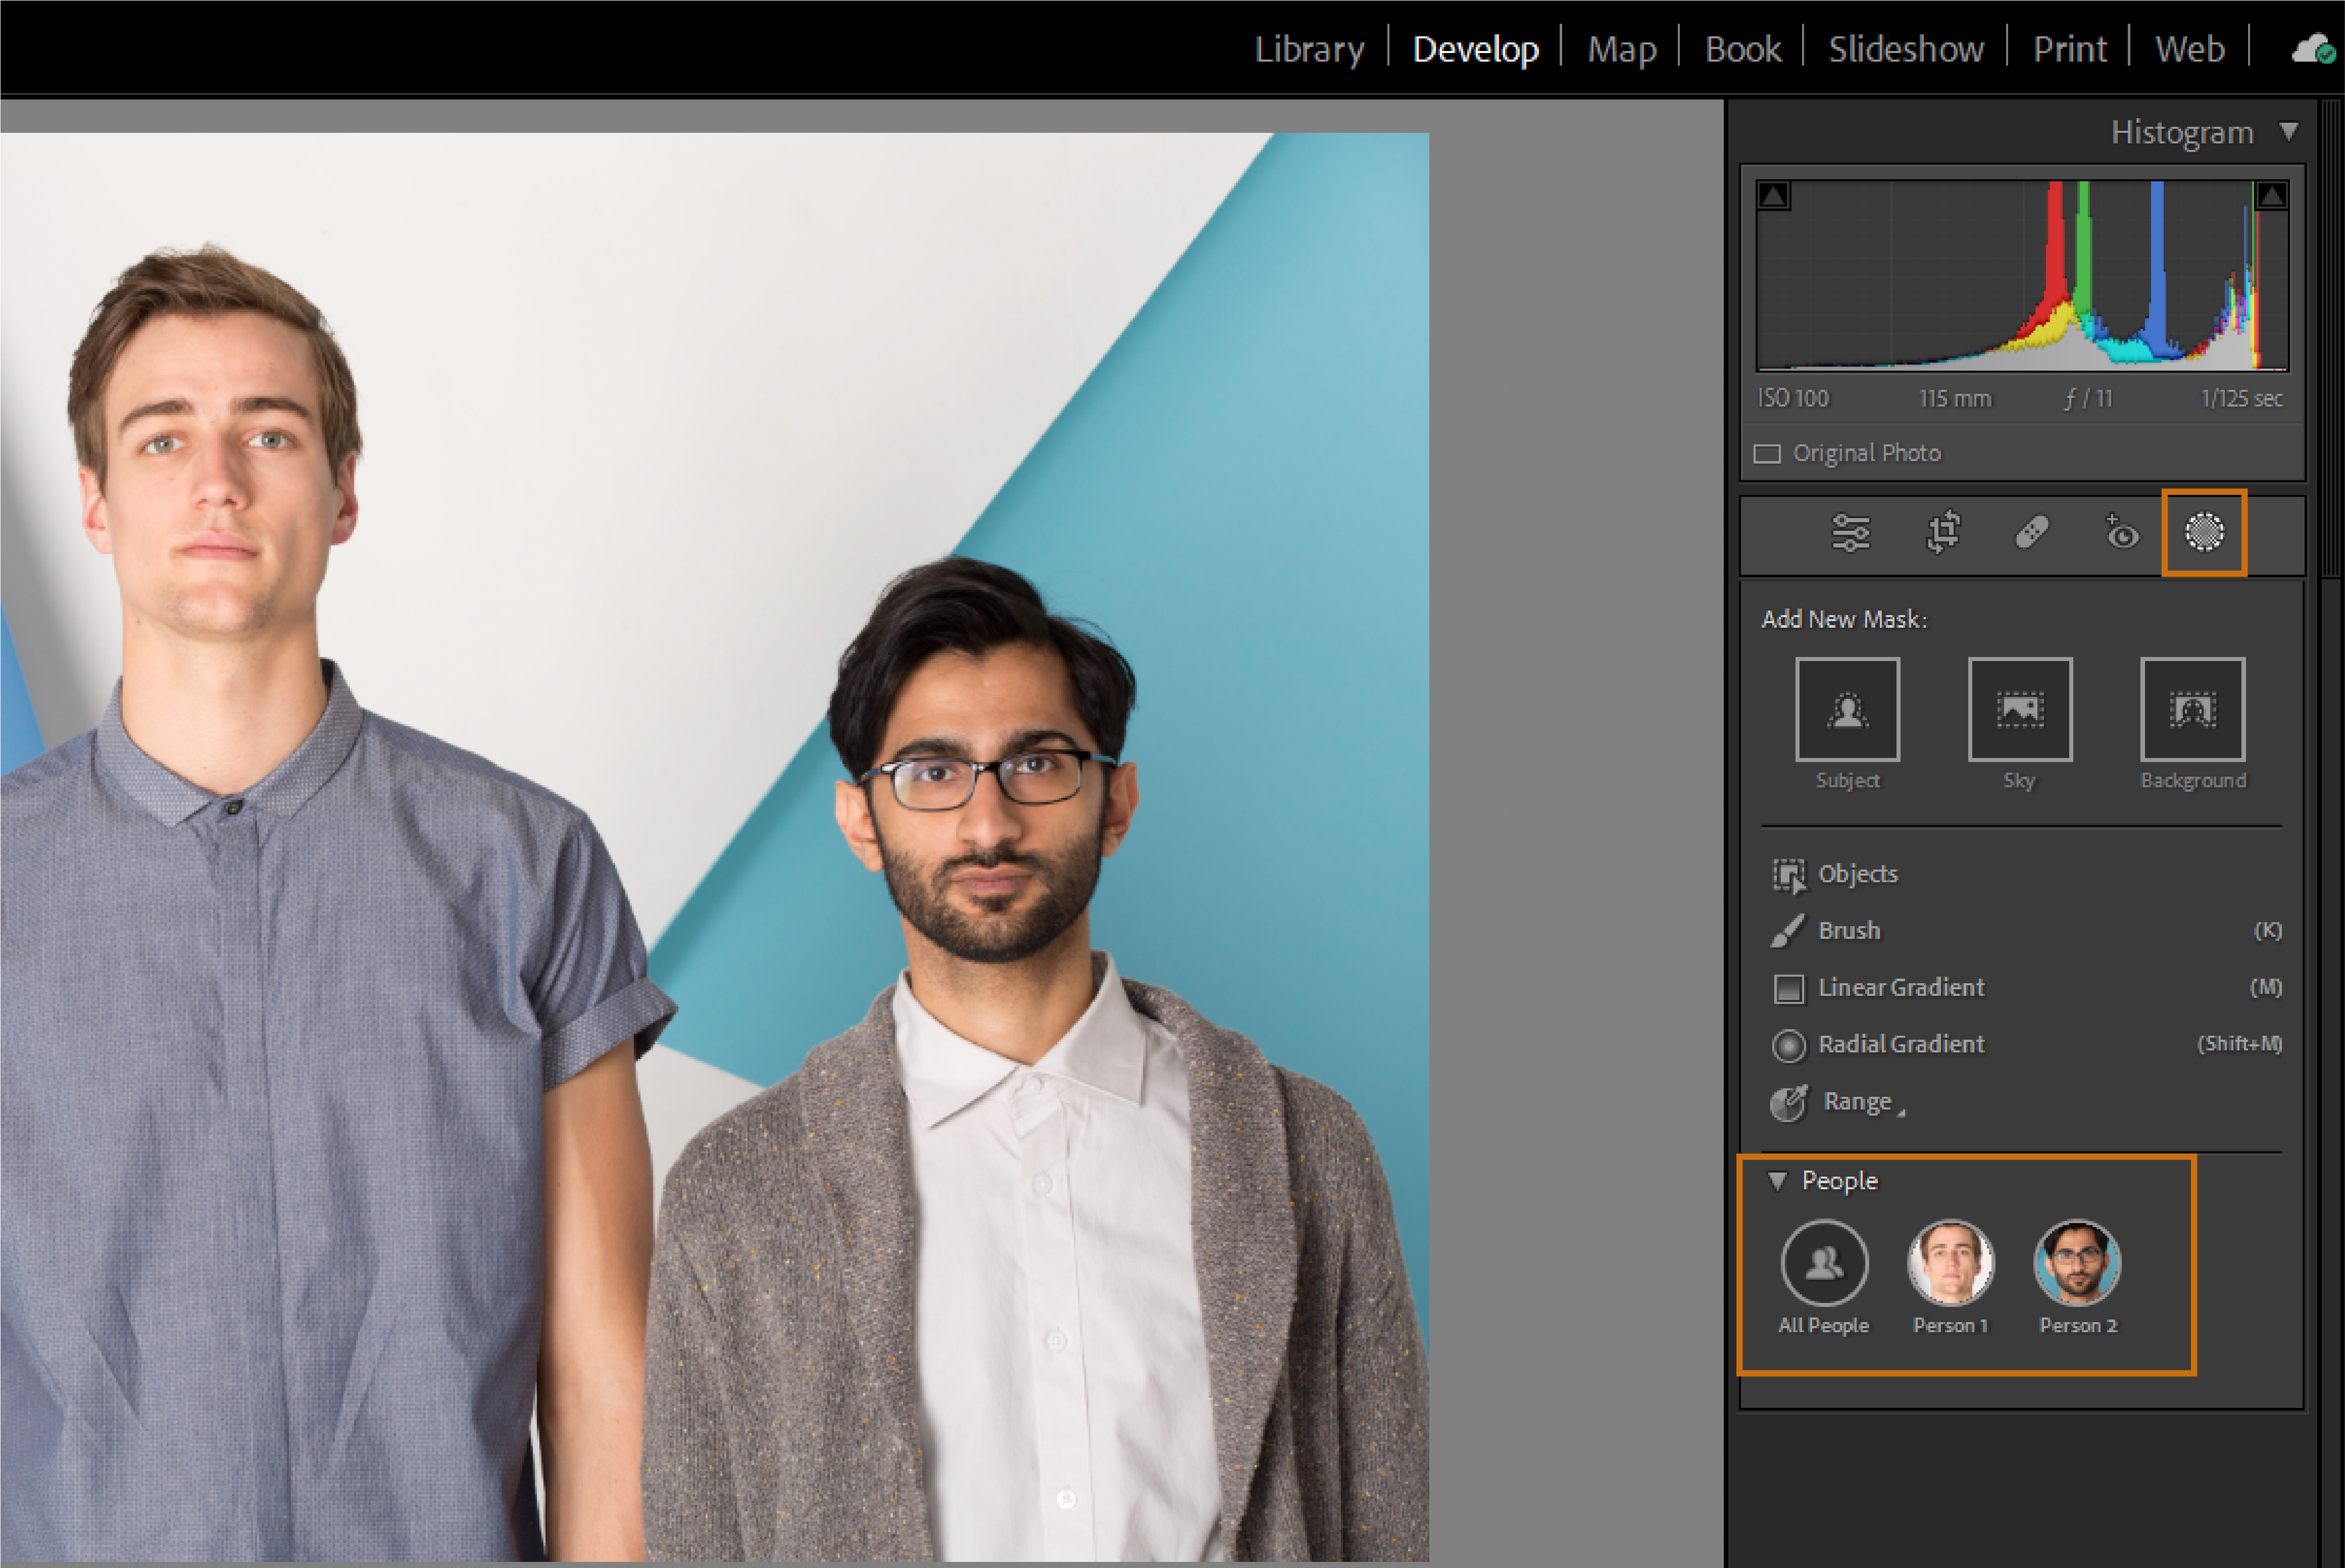Image resolution: width=2345 pixels, height=1568 pixels.
Task: Create a Select Sky mask
Action: (2020, 710)
